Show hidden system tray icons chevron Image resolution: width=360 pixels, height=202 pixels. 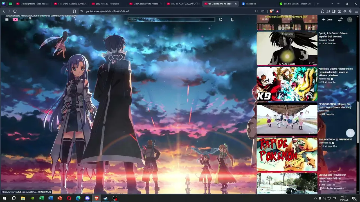315,198
